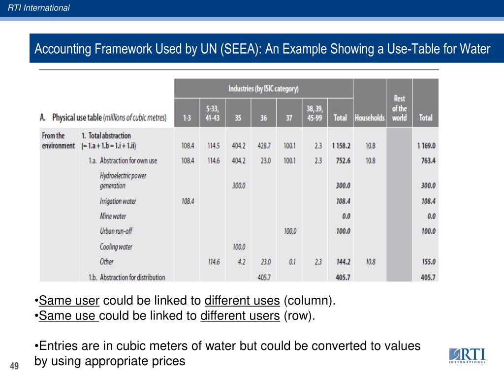Click the underlined 'Same user' text
The image size is (504, 378).
click(x=69, y=300)
